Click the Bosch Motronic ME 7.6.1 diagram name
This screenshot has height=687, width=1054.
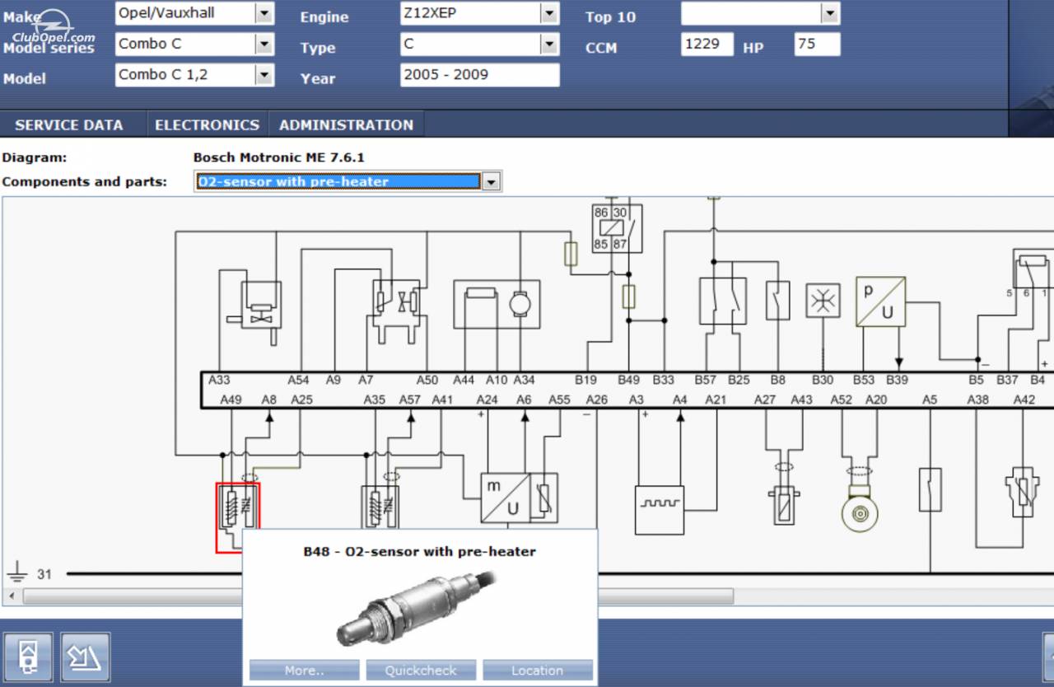pyautogui.click(x=278, y=157)
